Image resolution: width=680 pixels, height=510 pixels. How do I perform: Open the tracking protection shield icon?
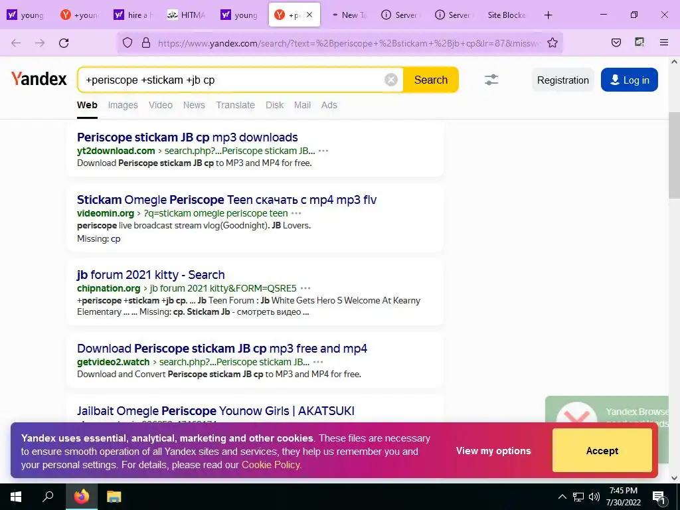click(x=127, y=42)
